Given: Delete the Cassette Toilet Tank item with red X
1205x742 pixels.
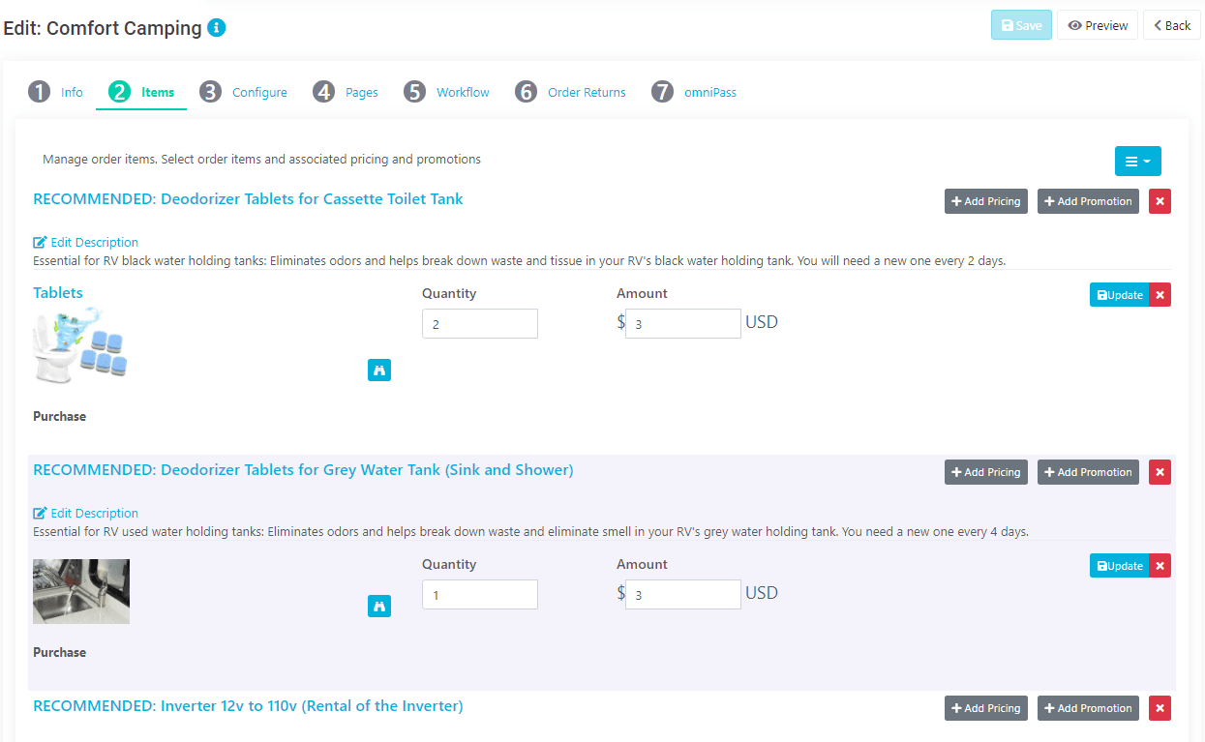Looking at the screenshot, I should pos(1160,201).
